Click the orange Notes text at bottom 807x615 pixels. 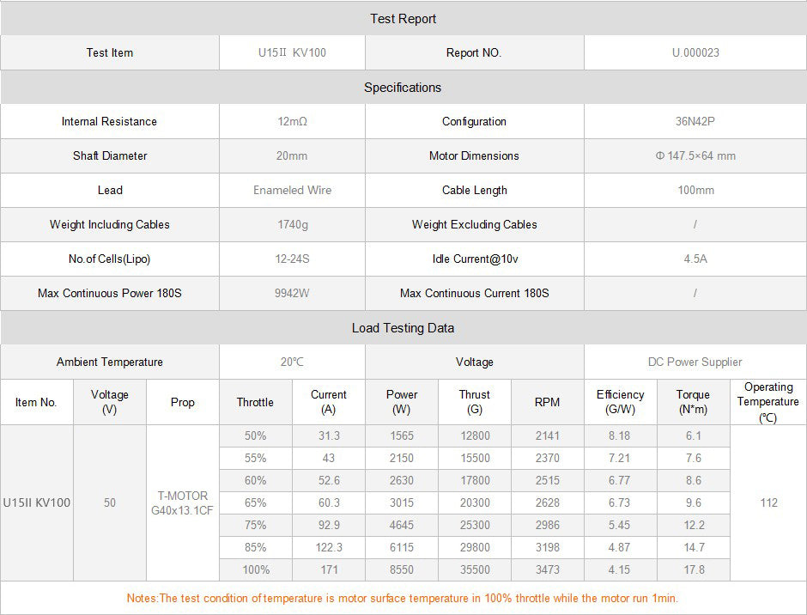click(x=403, y=598)
